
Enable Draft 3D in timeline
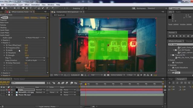(x=54, y=83)
